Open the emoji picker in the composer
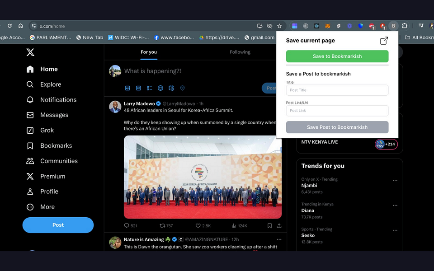 pyautogui.click(x=160, y=88)
